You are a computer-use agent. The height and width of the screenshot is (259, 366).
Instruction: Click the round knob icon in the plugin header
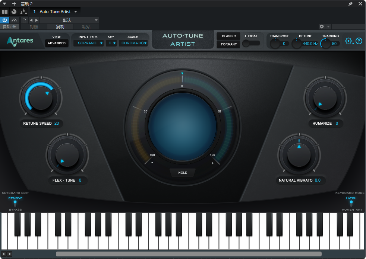tap(14, 12)
